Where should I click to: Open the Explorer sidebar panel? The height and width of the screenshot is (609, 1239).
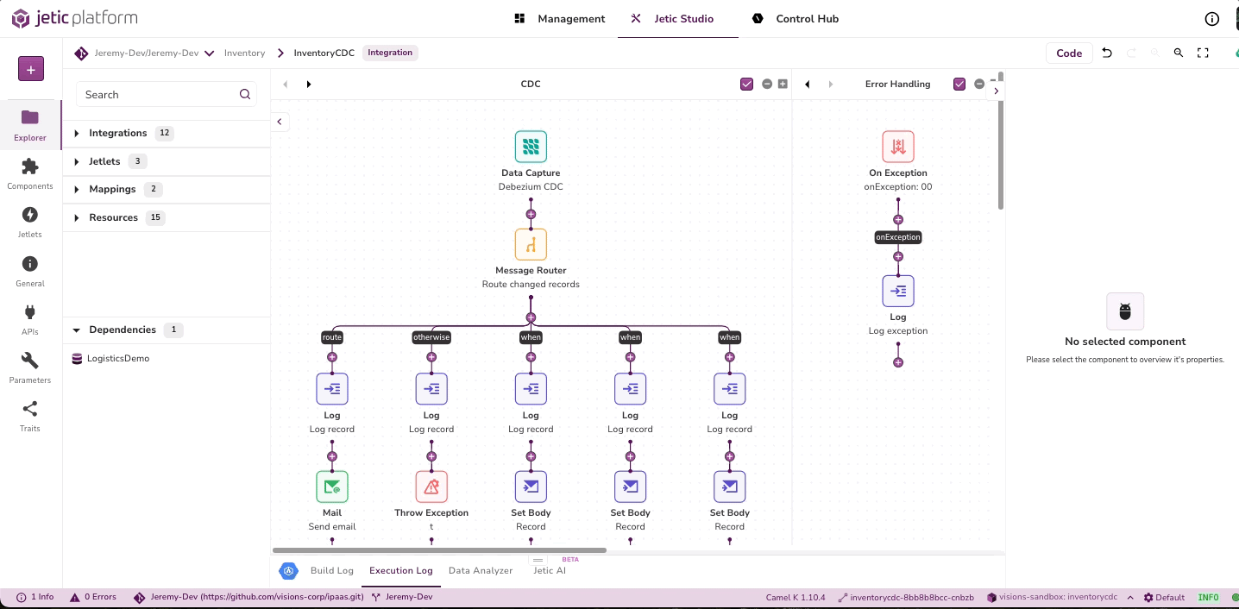tap(30, 124)
